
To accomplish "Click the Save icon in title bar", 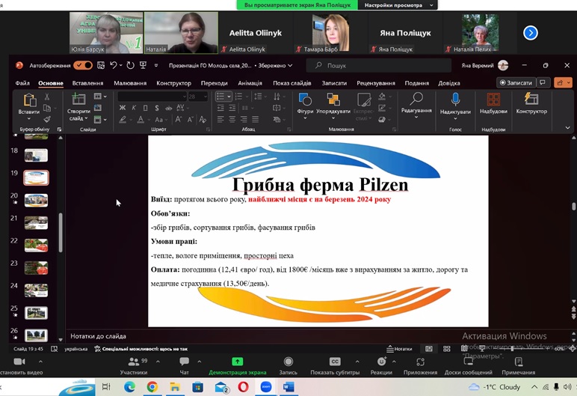I will click(x=100, y=65).
